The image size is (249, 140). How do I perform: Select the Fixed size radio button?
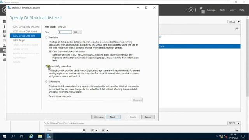(x=46, y=37)
